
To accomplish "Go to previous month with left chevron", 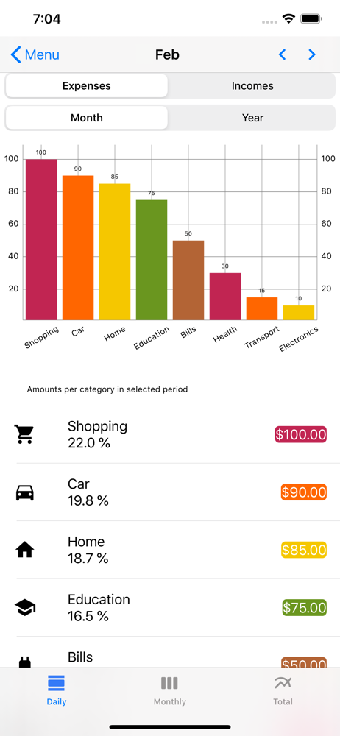I will [x=283, y=55].
